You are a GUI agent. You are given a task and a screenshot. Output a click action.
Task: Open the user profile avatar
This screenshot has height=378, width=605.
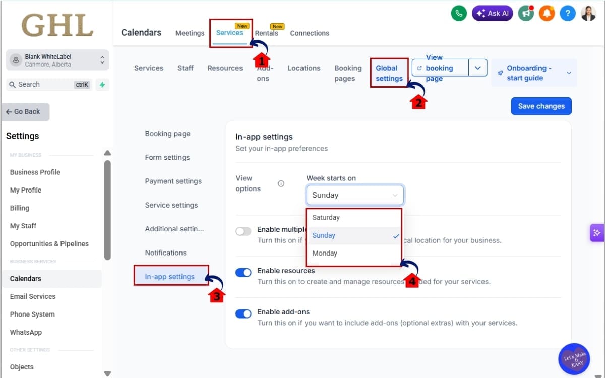click(x=588, y=13)
